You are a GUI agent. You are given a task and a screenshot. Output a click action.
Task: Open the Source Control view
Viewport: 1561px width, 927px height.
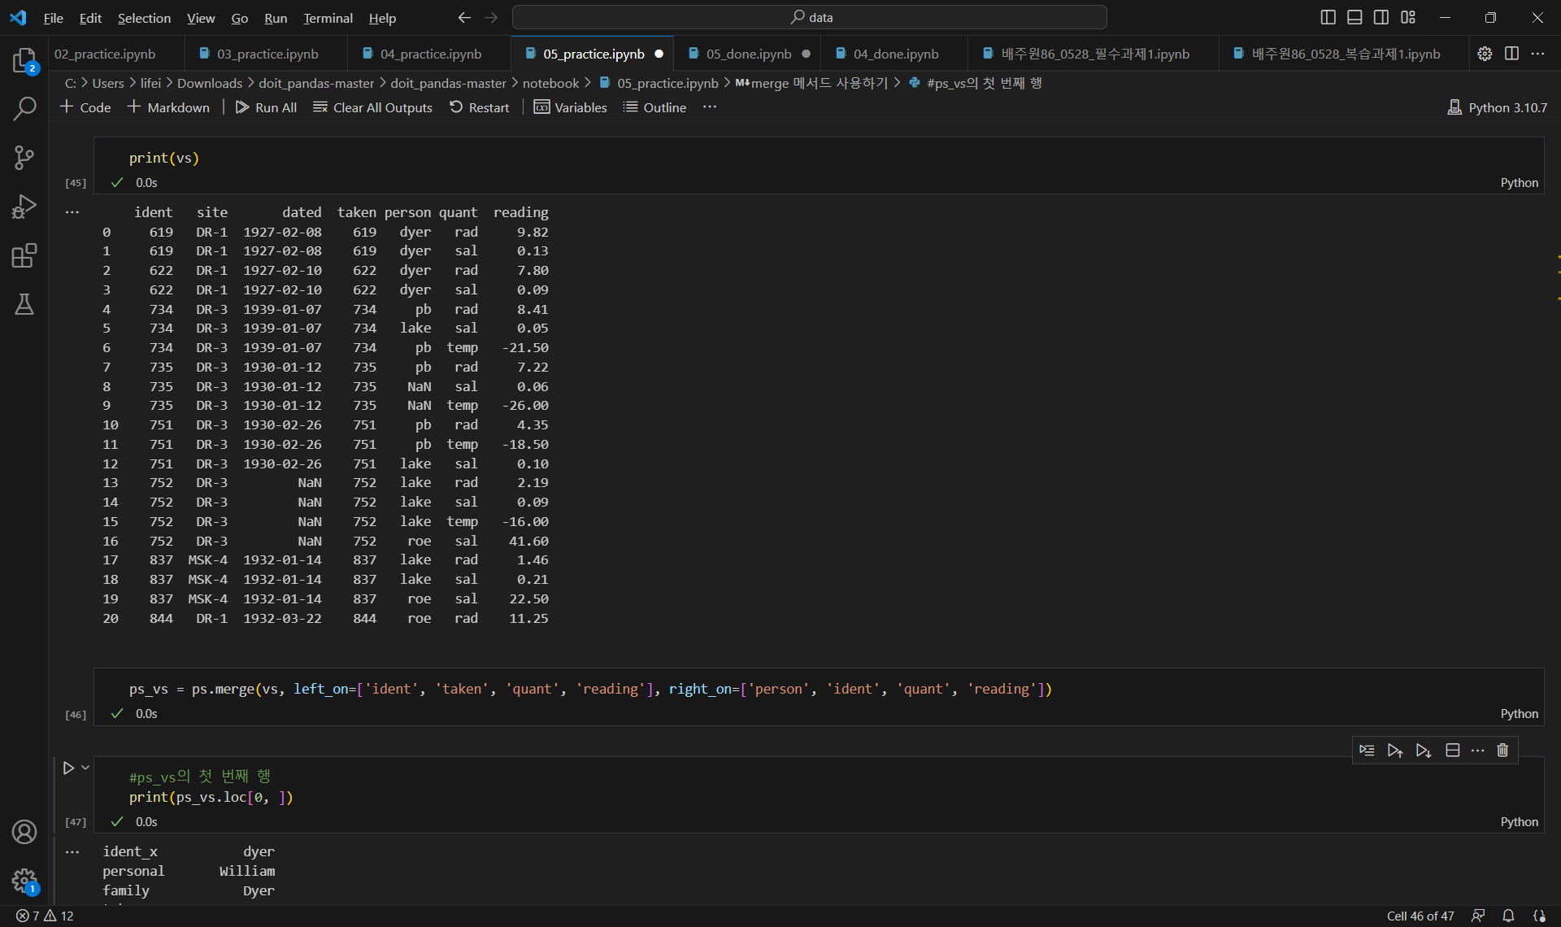coord(24,158)
